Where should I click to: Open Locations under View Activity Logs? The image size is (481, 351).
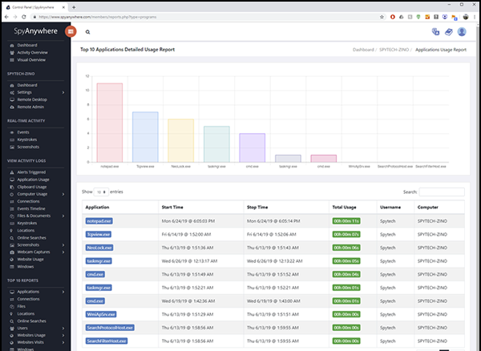click(x=26, y=231)
